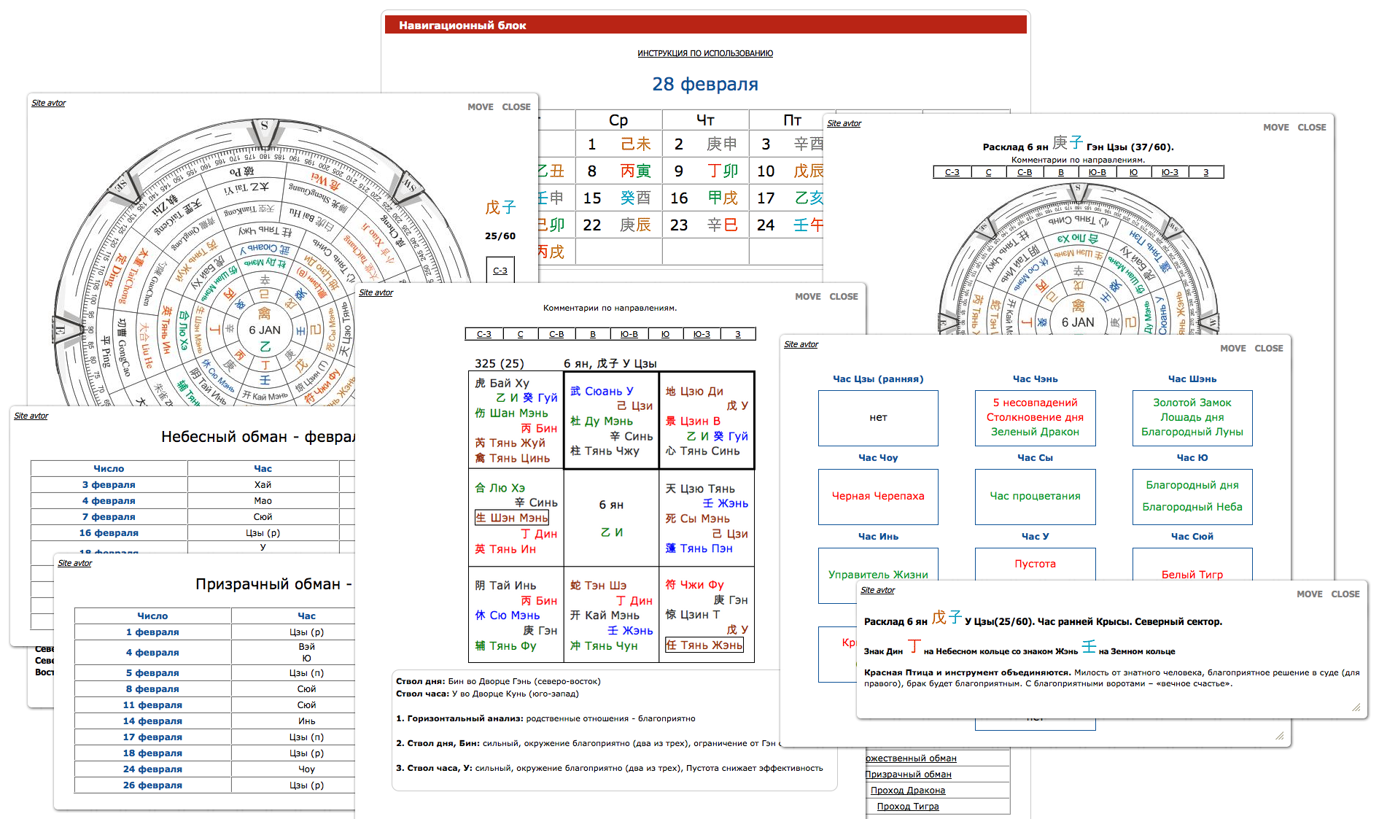Viewport: 1379px width, 819px height.
Task: Open Site avtor link in the 325 (25) grid window
Action: (x=376, y=292)
